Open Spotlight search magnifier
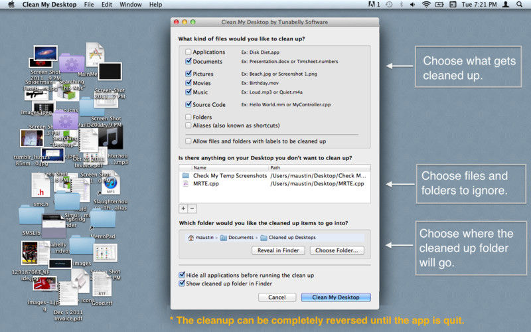 (x=519, y=5)
